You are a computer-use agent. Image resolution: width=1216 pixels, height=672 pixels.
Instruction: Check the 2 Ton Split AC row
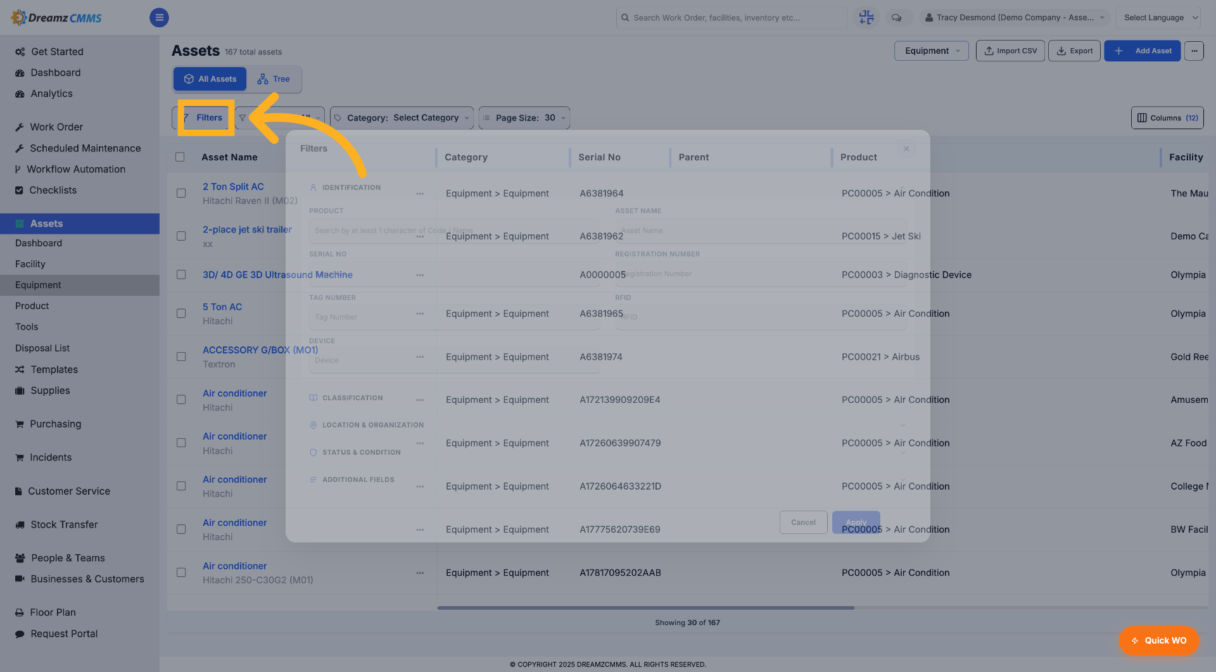pyautogui.click(x=181, y=193)
